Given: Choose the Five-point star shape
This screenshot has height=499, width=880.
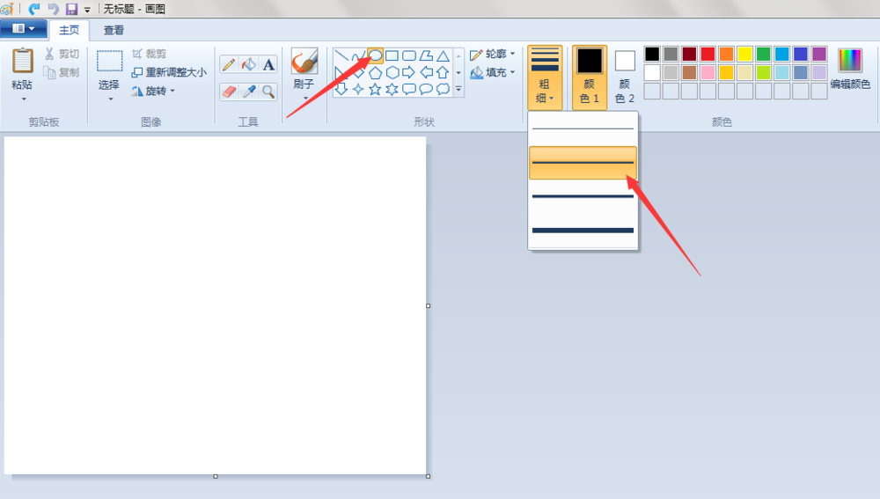Looking at the screenshot, I should (x=376, y=89).
